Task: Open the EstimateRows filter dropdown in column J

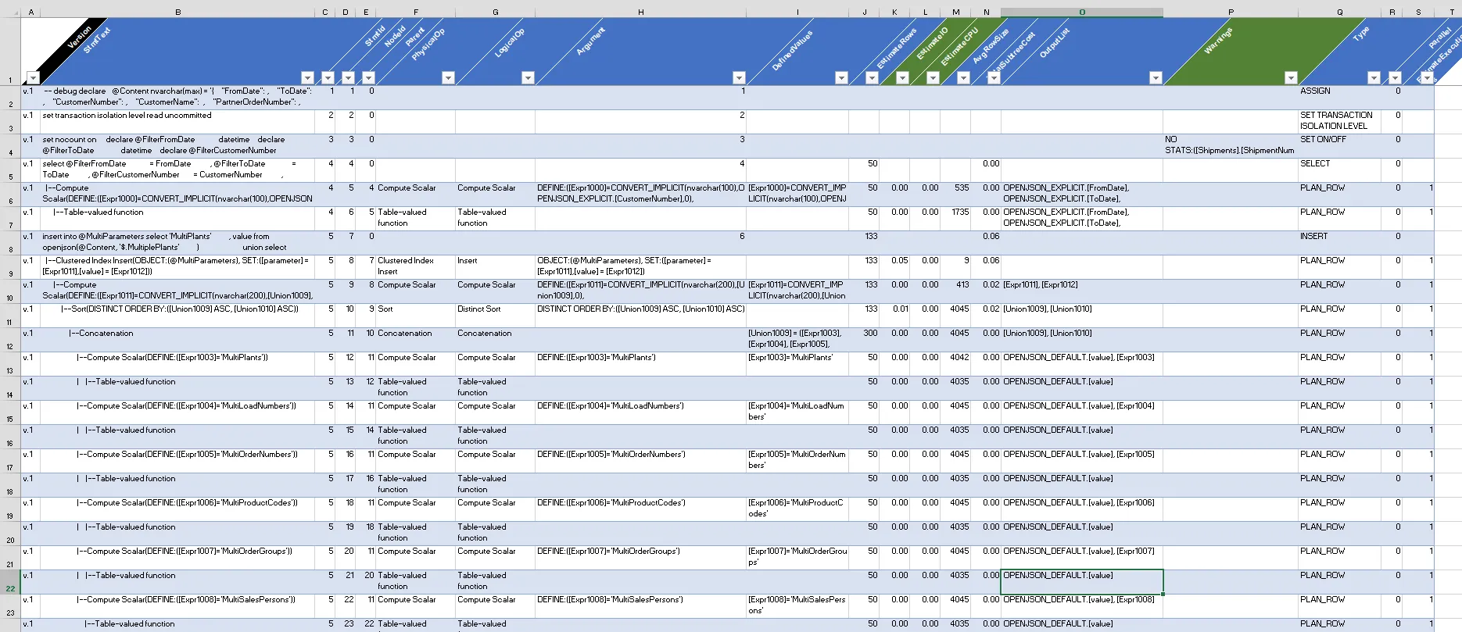Action: point(873,77)
